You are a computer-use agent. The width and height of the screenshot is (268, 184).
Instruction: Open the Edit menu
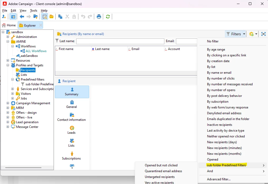tap(13, 11)
